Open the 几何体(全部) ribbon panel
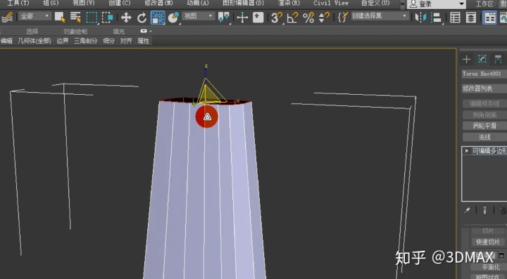Image resolution: width=507 pixels, height=279 pixels. (35, 41)
